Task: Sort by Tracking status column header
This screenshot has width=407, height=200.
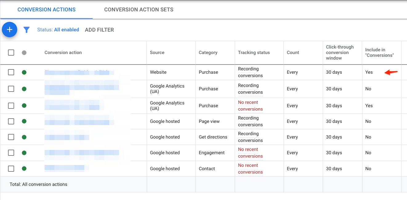Action: tap(254, 53)
